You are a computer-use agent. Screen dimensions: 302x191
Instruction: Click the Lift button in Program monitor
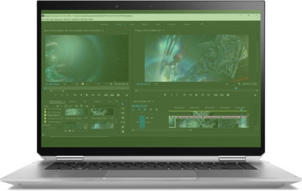tap(216, 95)
